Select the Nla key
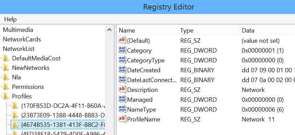Viewport: 295px width, 135px height. click(x=16, y=77)
